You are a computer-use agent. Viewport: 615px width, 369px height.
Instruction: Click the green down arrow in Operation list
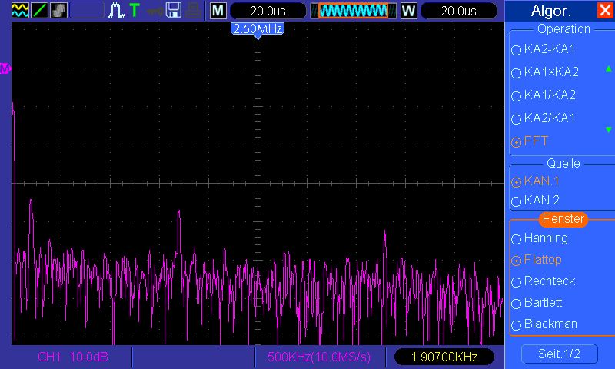coord(608,129)
